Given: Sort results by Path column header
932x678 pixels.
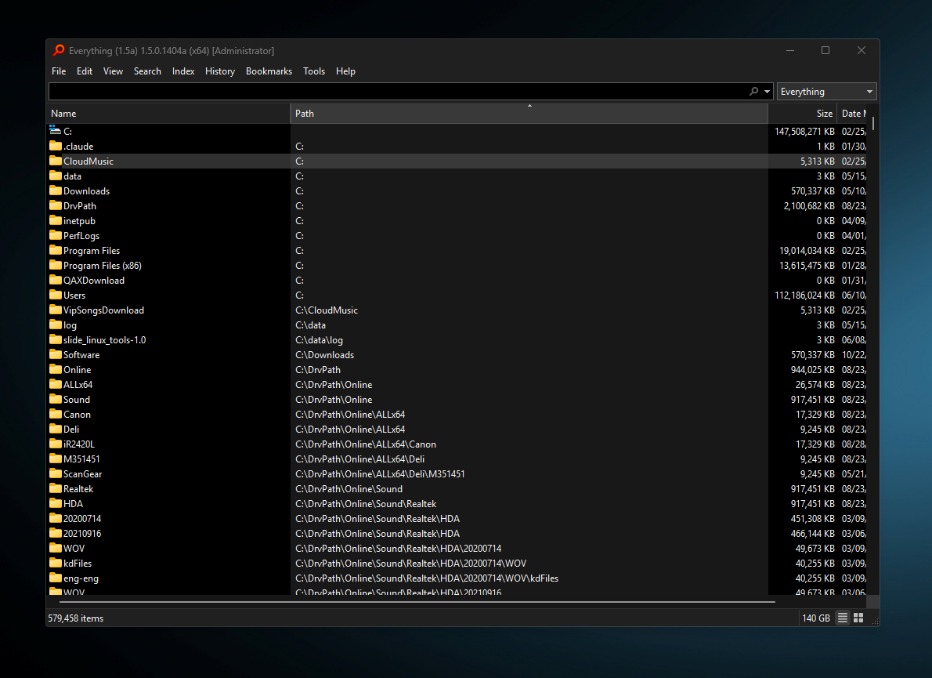Looking at the screenshot, I should click(529, 114).
